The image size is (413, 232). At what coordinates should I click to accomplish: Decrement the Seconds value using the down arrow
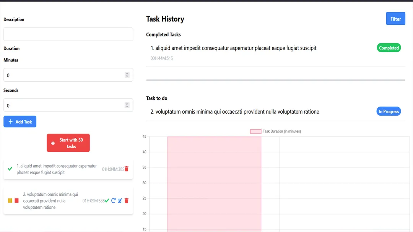pyautogui.click(x=127, y=106)
